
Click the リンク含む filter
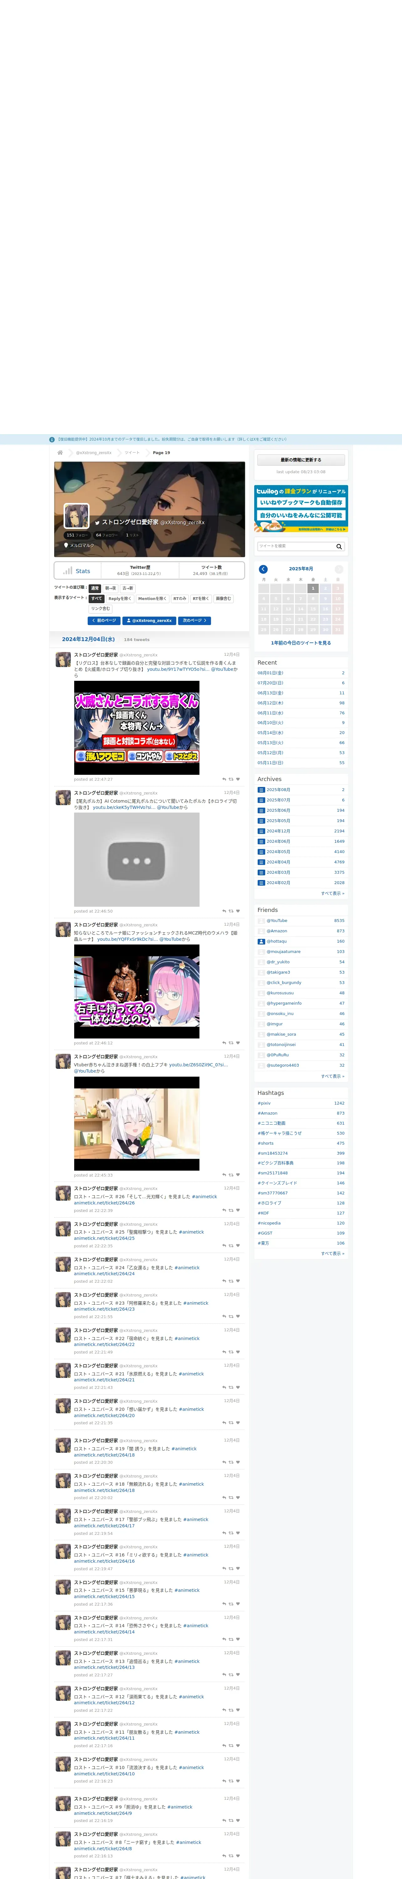101,608
